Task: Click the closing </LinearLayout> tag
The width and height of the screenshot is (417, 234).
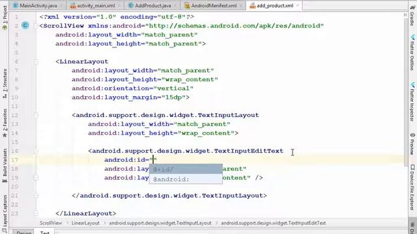Action: pos(86,214)
